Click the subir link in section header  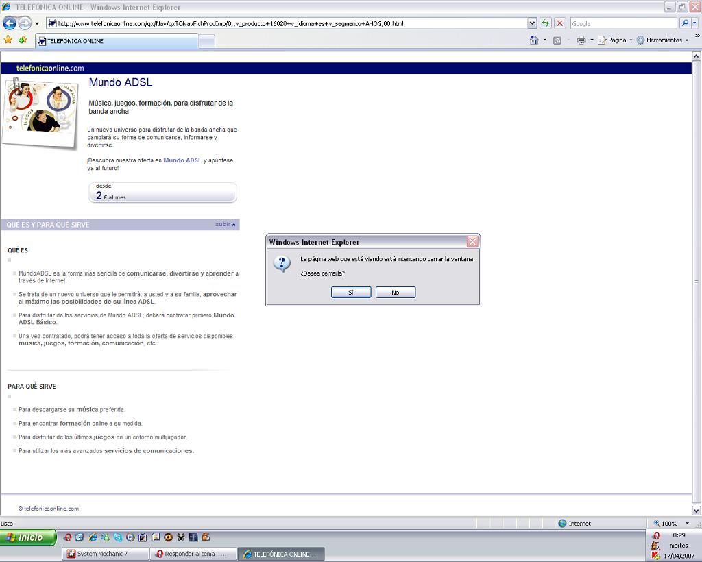click(x=225, y=224)
